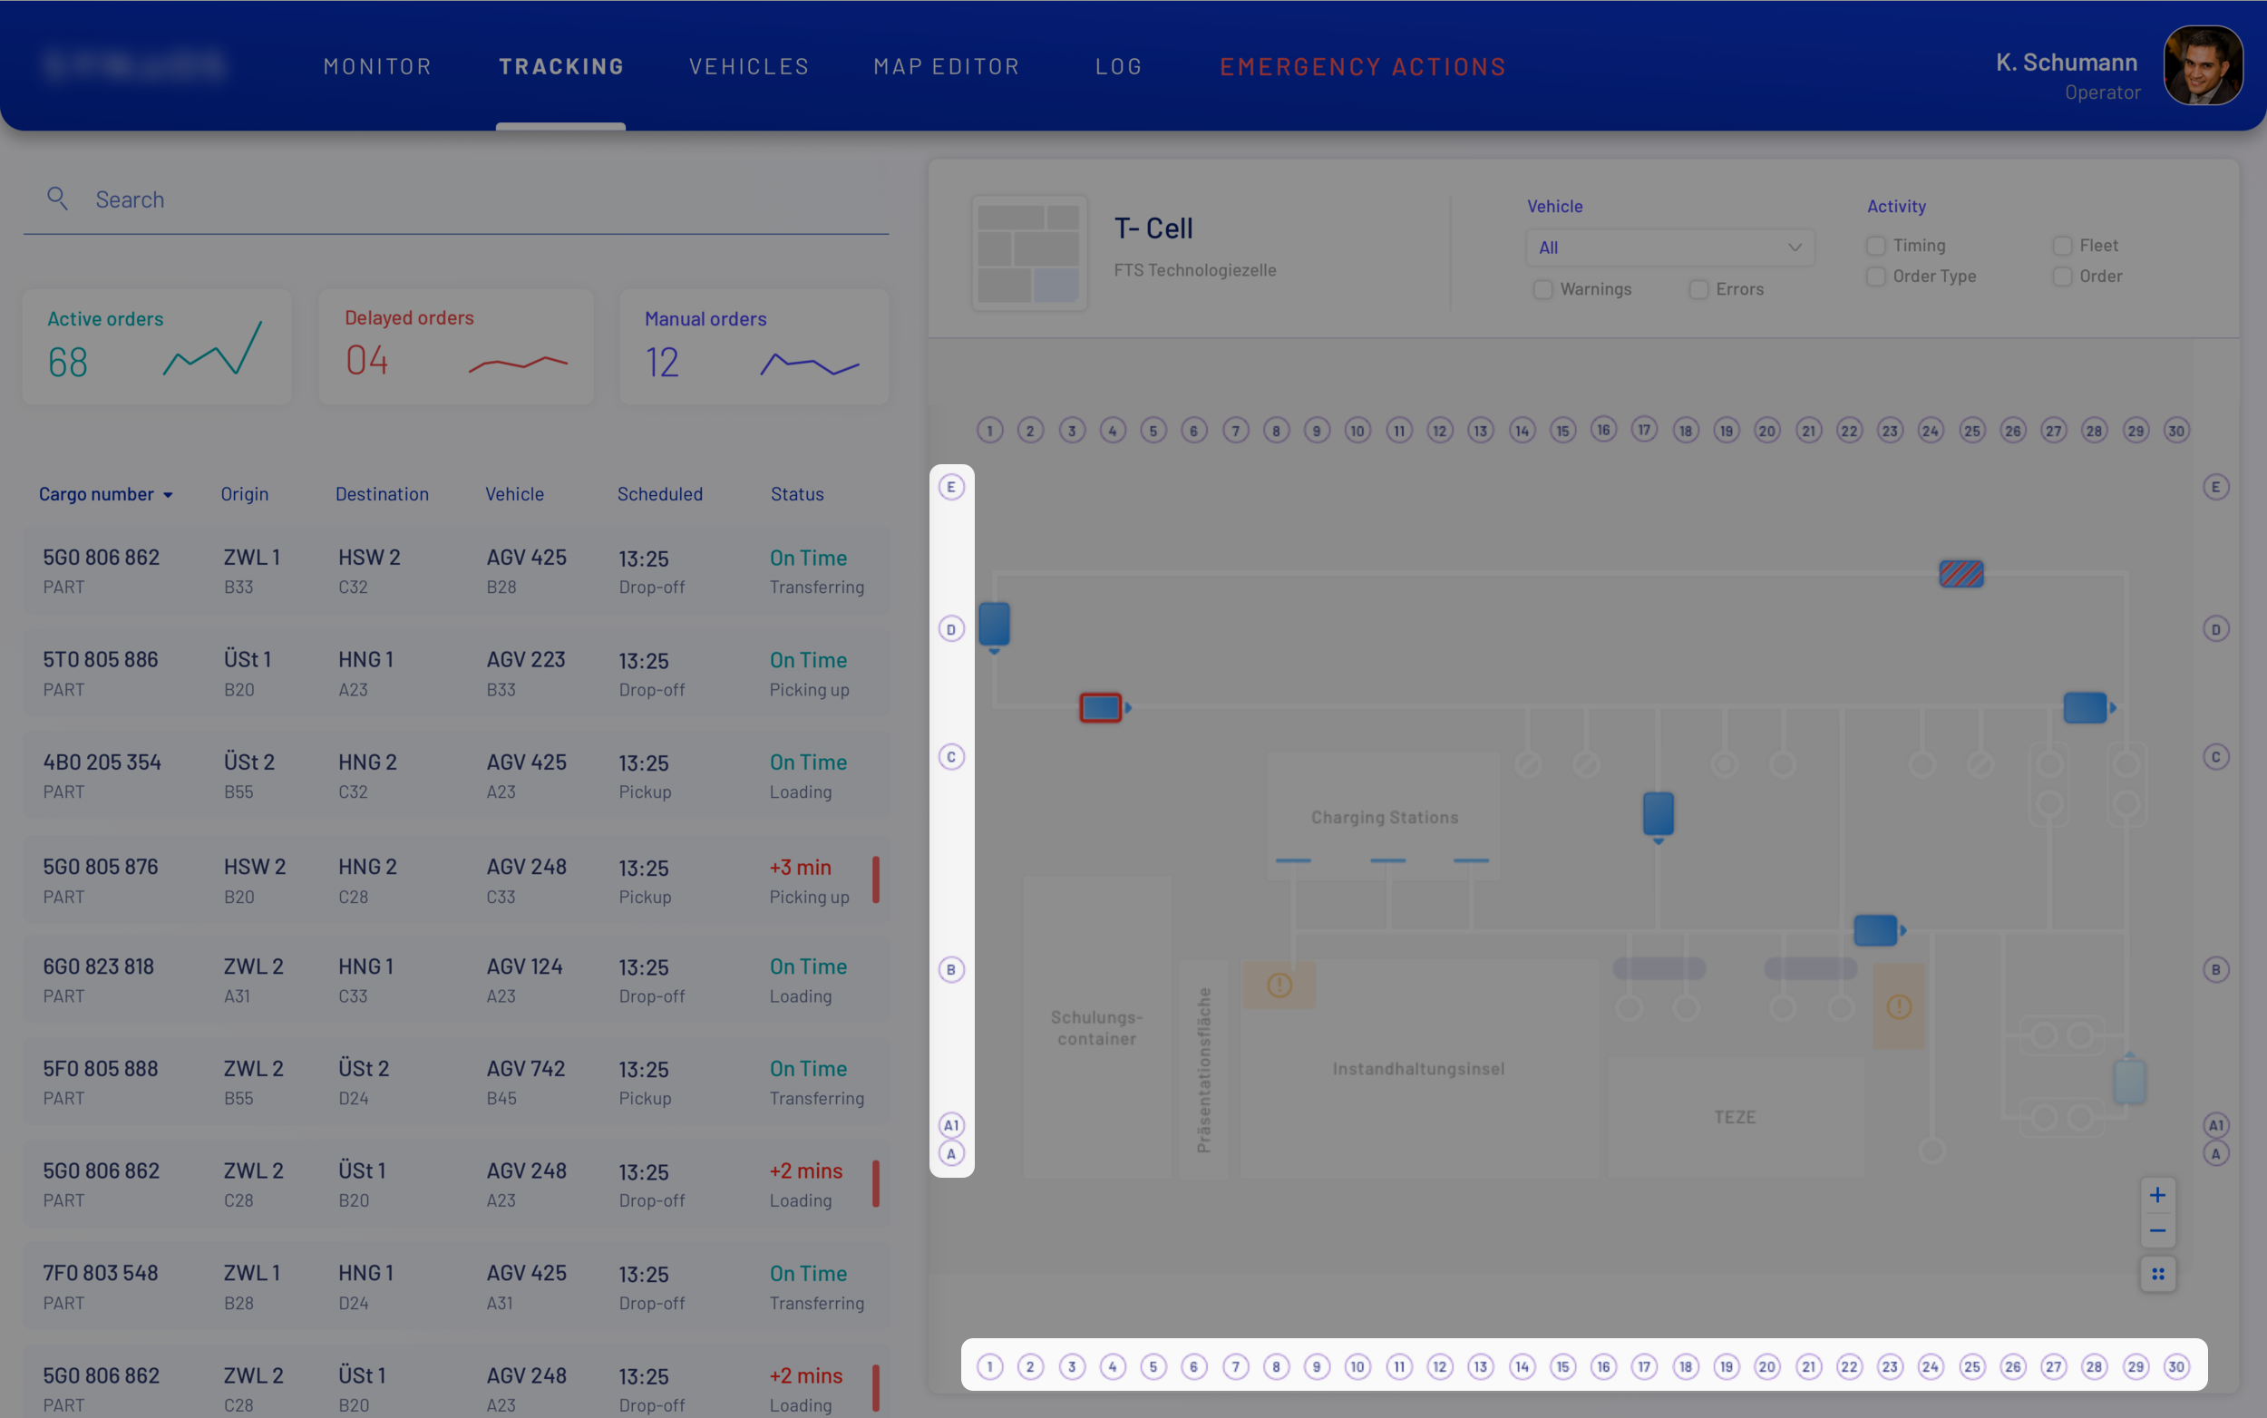Zoom out the map with minus
Viewport: 2267px width, 1418px height.
click(x=2157, y=1230)
